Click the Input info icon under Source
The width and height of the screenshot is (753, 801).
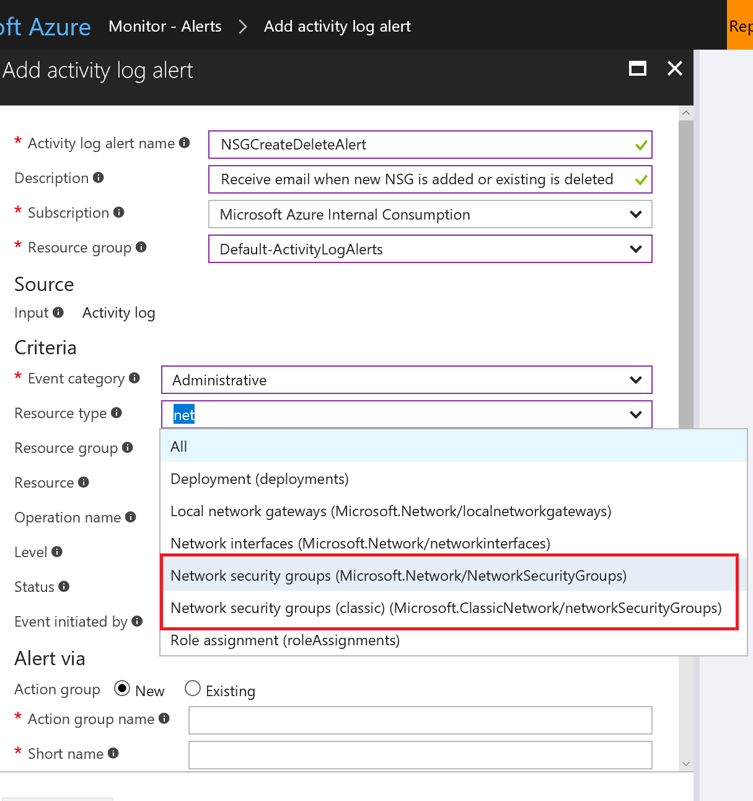pos(59,313)
